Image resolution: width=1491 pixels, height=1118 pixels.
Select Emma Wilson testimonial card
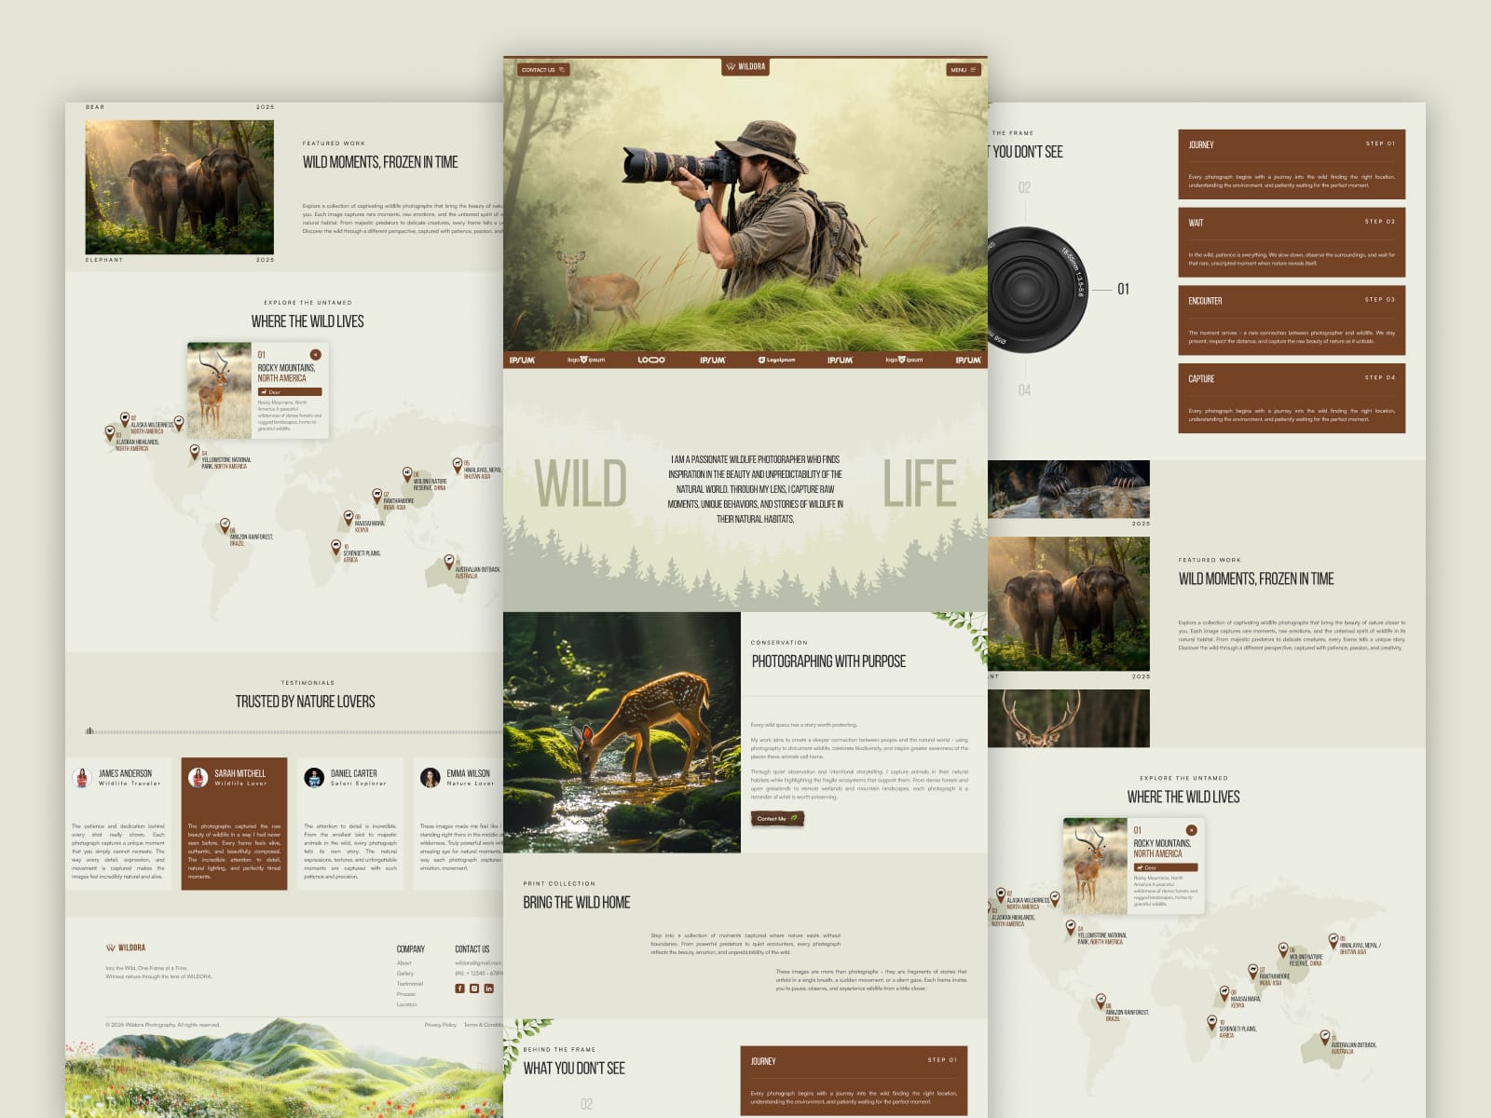click(x=458, y=824)
